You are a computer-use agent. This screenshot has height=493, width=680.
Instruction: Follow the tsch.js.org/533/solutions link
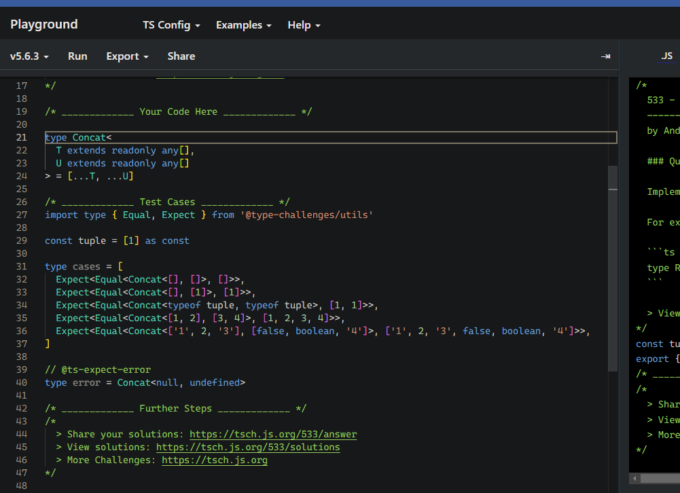tap(248, 448)
